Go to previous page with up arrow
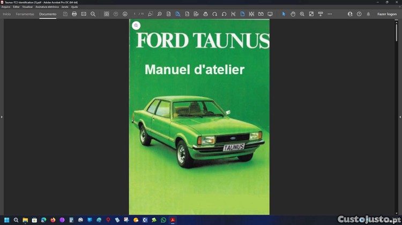This screenshot has height=225, width=402. coord(116,14)
